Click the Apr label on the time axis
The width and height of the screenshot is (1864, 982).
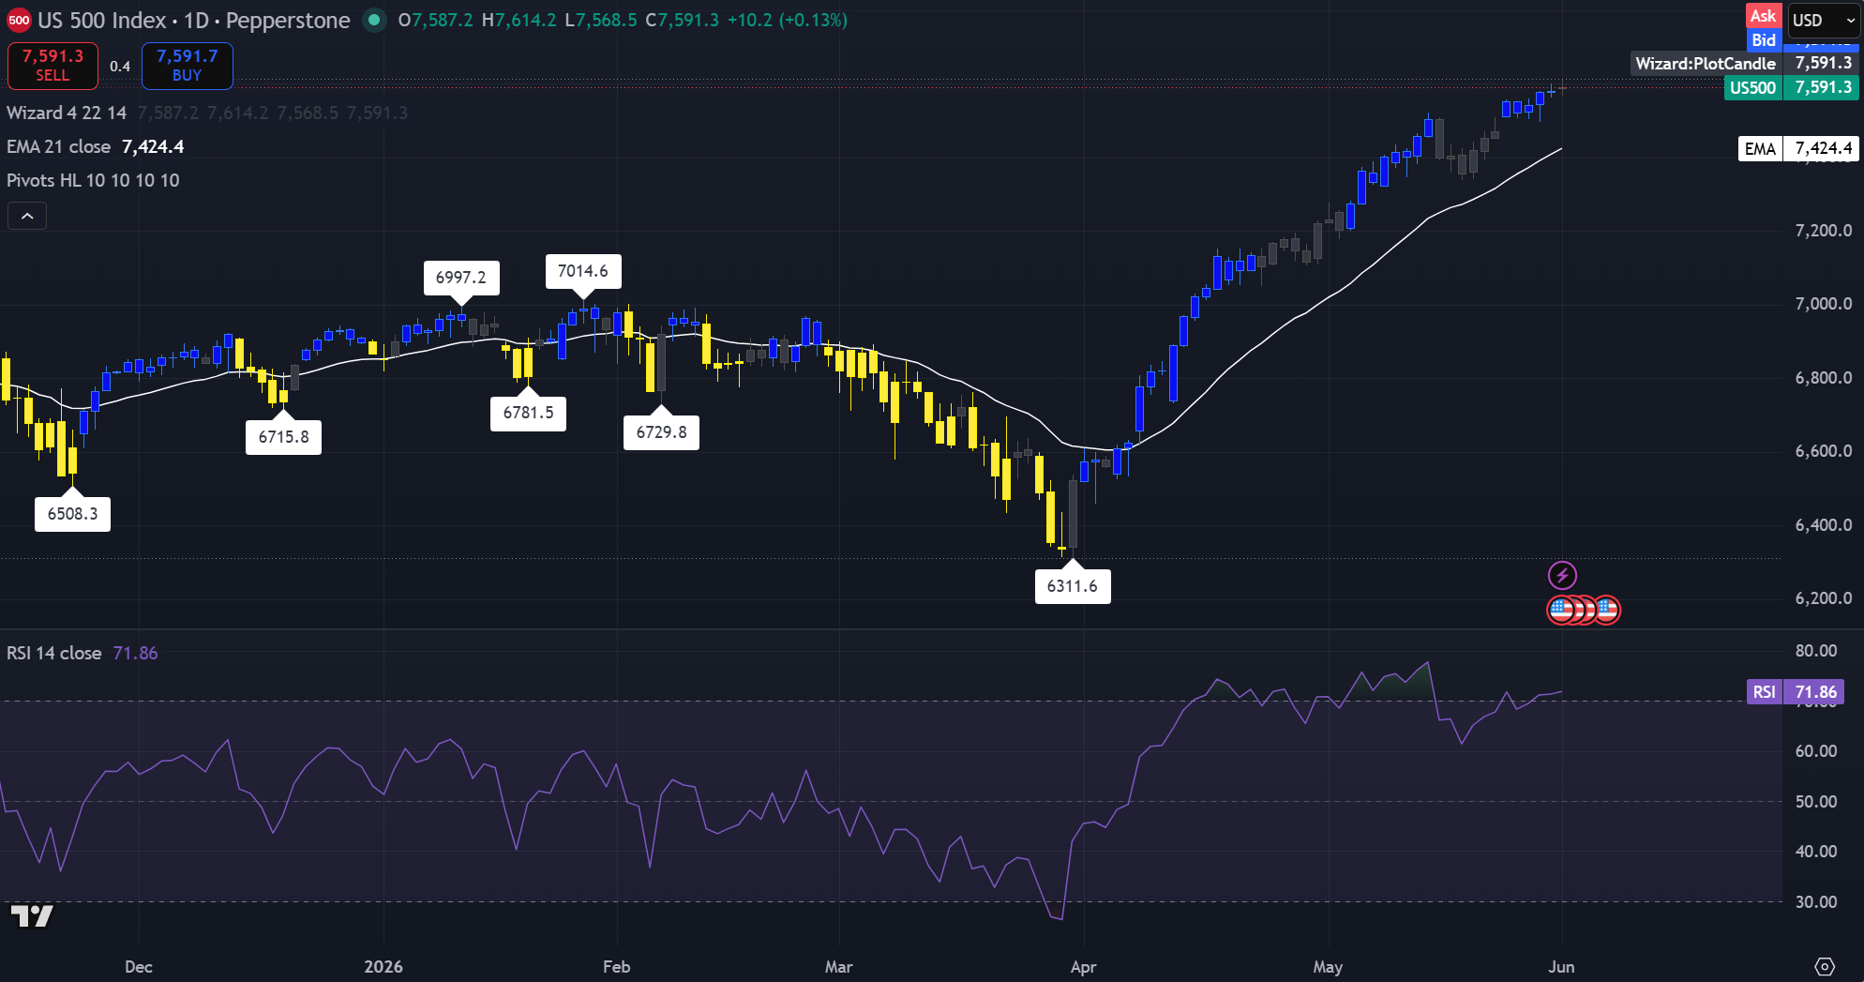pyautogui.click(x=1083, y=966)
